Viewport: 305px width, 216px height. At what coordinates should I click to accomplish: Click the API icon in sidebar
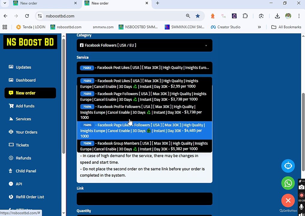[11, 184]
